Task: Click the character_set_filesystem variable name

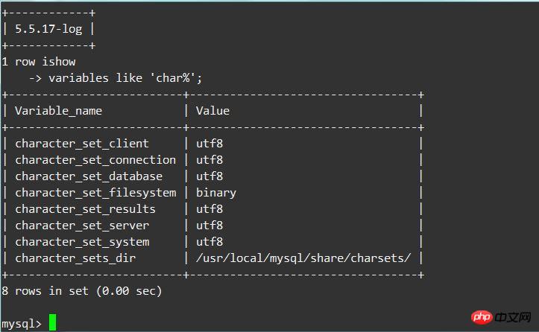Action: click(x=95, y=193)
